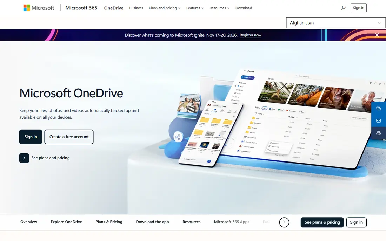This screenshot has height=241, width=386.
Task: Click the See plans & pricing button
Action: pyautogui.click(x=322, y=222)
